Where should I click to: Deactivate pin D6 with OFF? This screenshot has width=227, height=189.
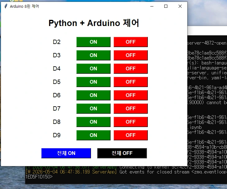tap(131, 95)
